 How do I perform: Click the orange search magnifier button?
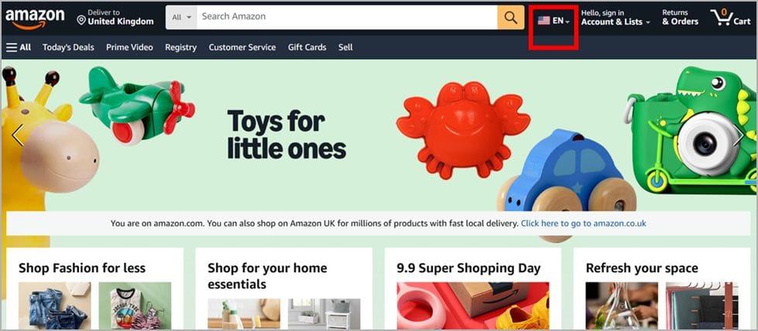(510, 17)
